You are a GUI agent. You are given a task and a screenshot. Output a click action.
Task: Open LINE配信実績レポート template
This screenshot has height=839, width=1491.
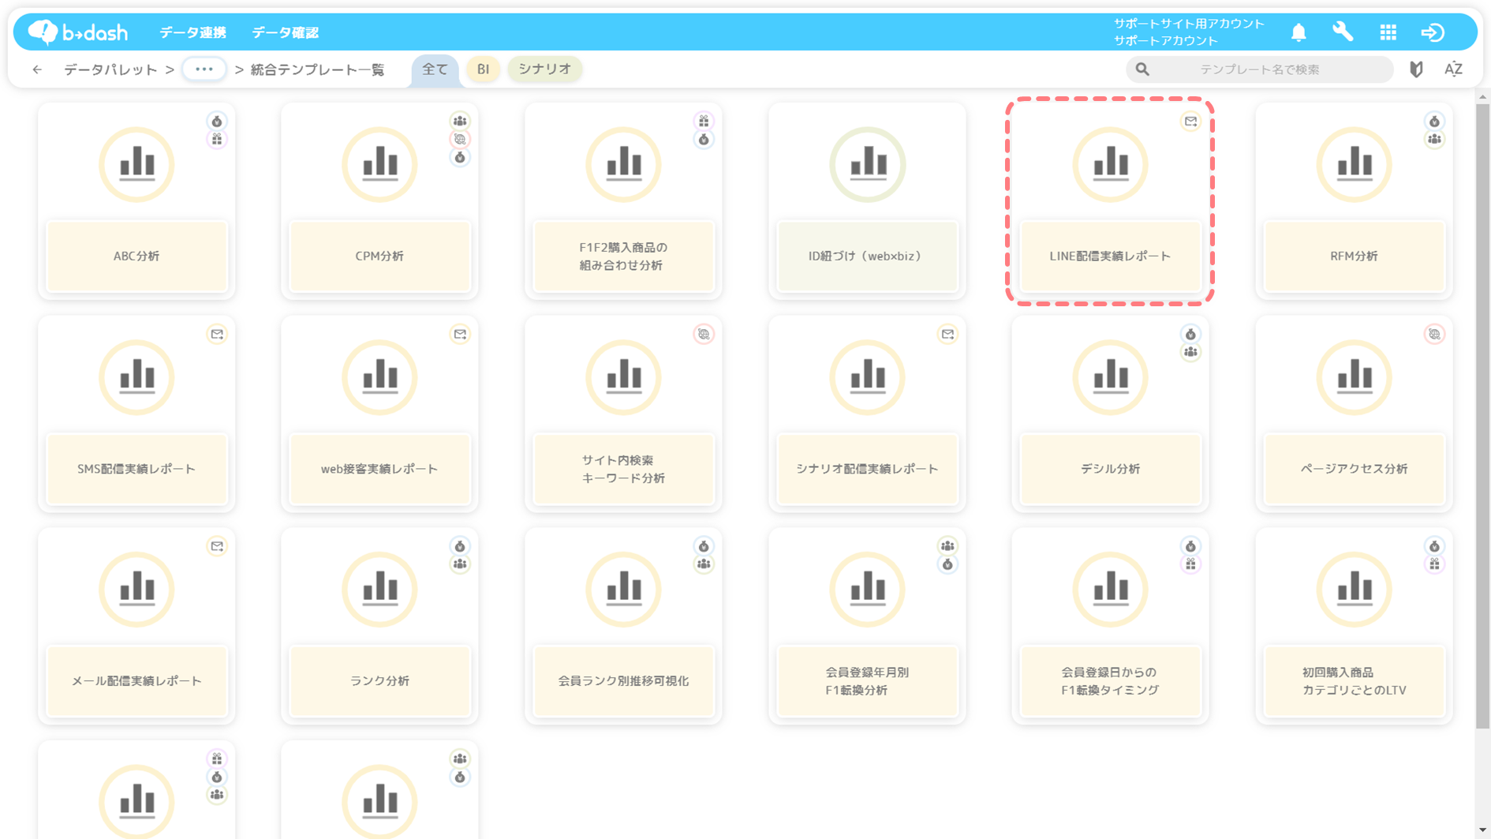click(x=1110, y=257)
